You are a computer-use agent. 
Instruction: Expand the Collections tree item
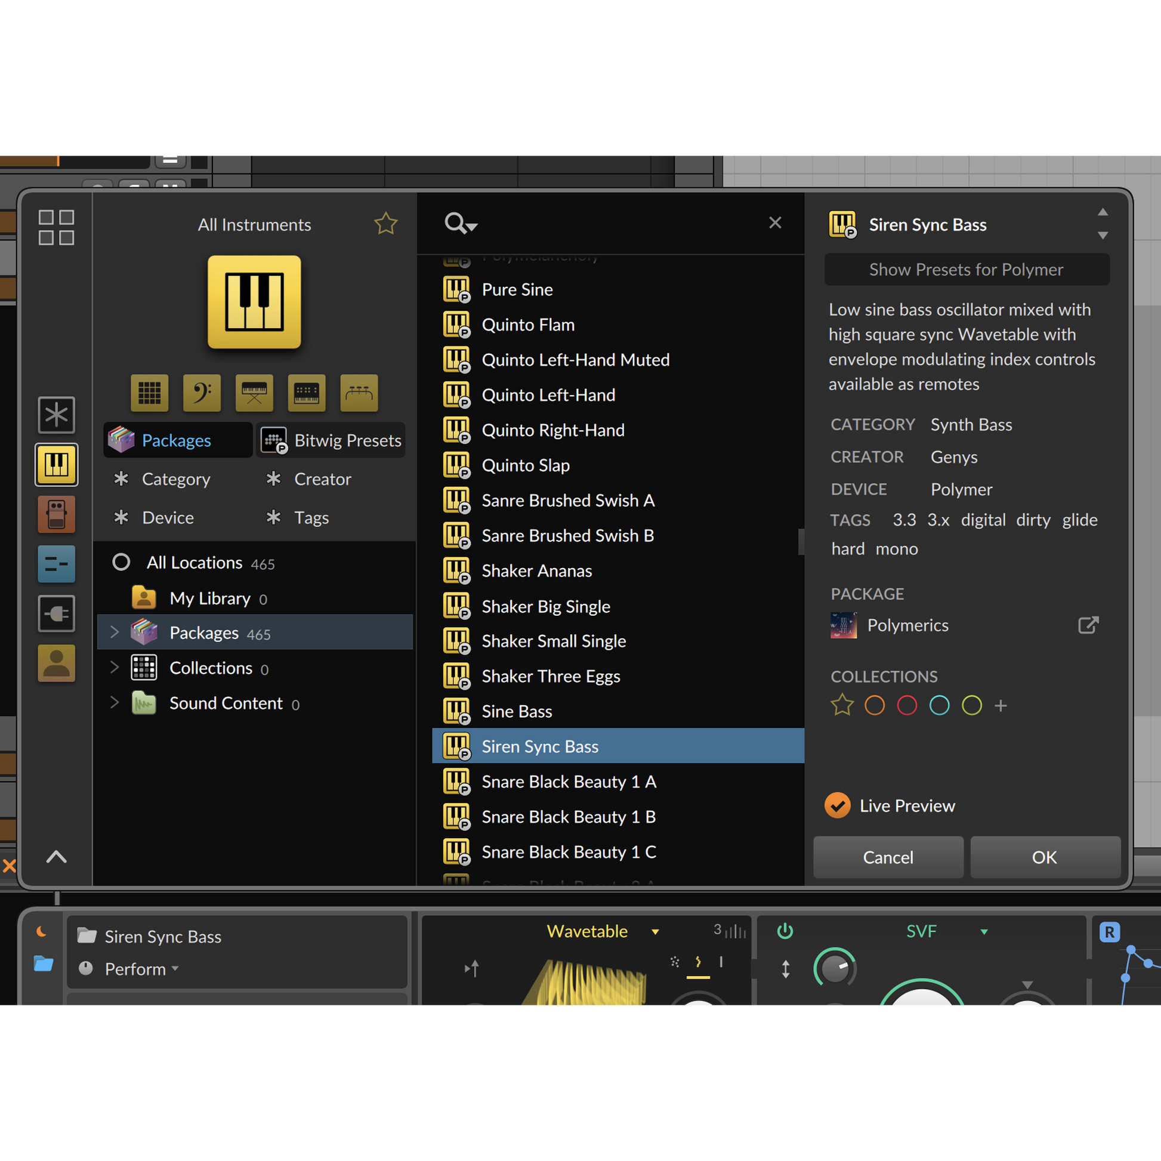(115, 668)
